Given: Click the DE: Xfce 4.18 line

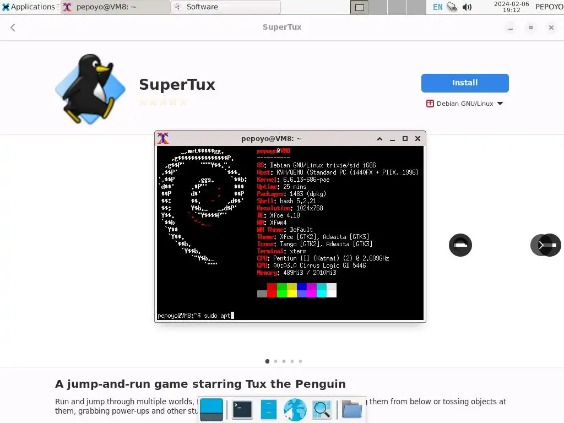Looking at the screenshot, I should [278, 215].
